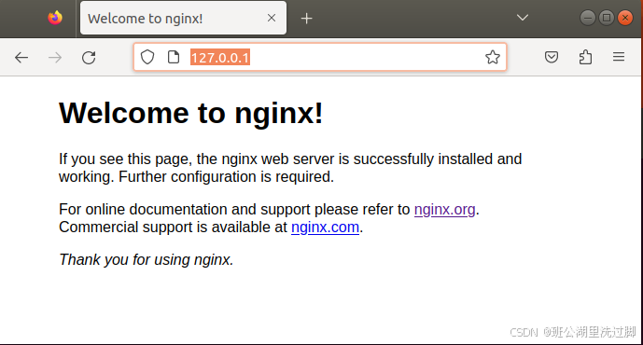Minimize the Firefox window
Viewport: 643px width, 345px height.
pos(588,18)
